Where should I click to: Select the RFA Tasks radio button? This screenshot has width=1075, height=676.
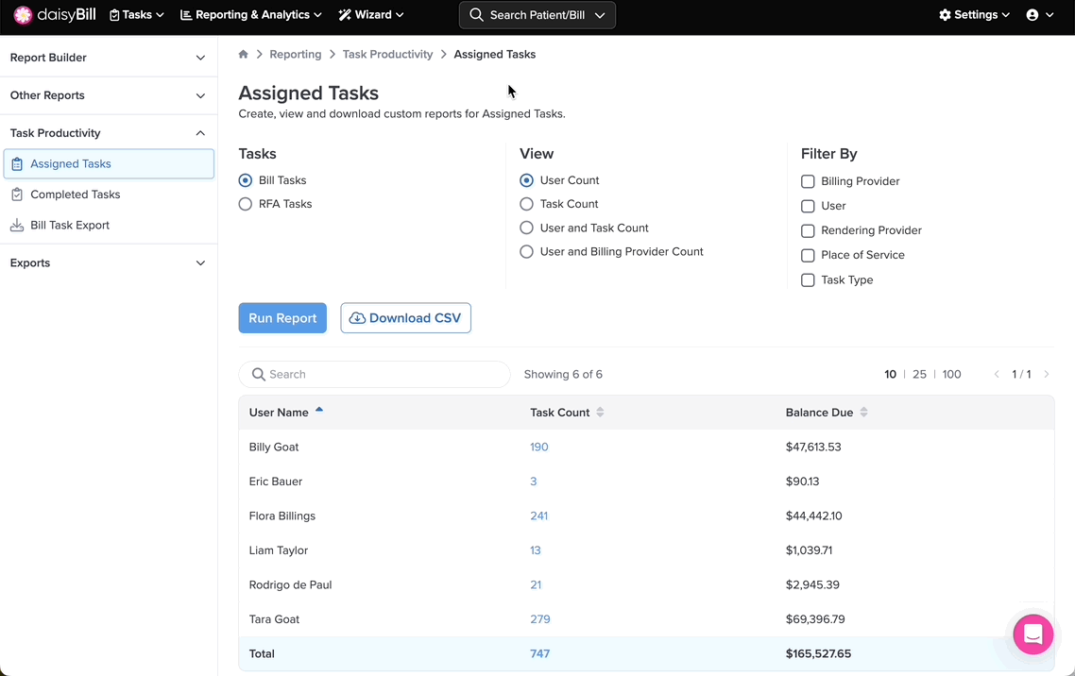click(246, 204)
